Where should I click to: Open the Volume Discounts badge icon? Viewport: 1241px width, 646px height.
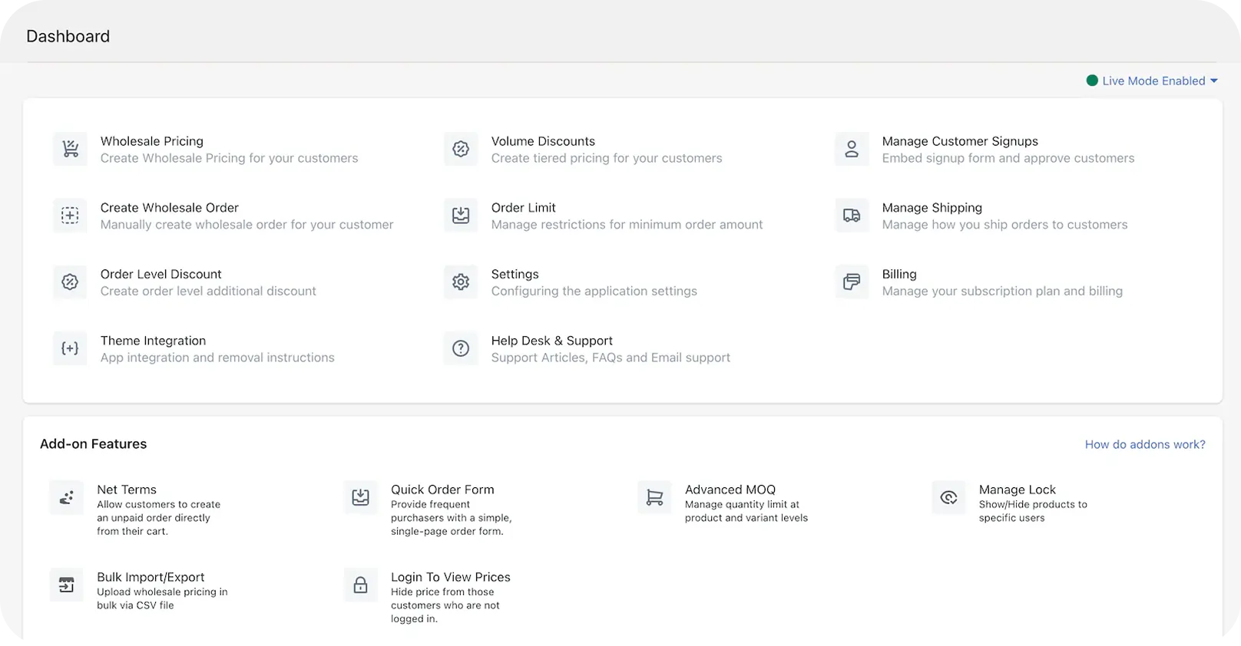coord(461,149)
